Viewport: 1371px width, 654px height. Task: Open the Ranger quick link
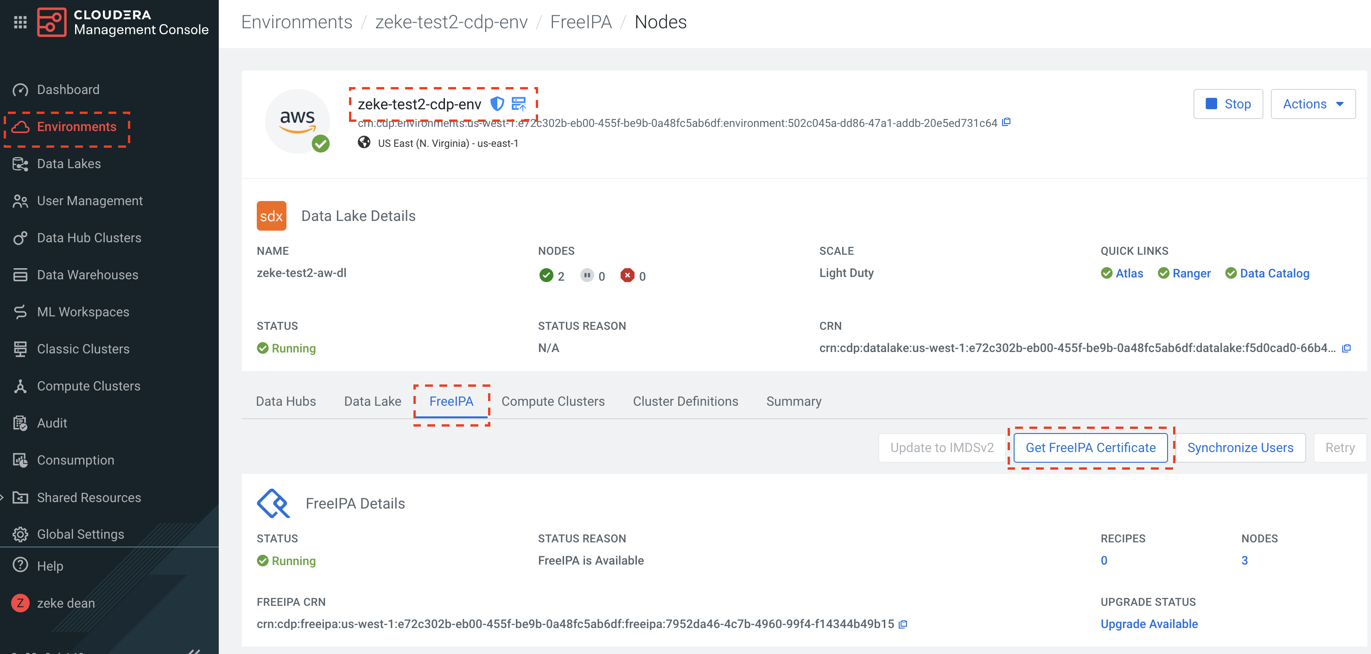[x=1191, y=273]
